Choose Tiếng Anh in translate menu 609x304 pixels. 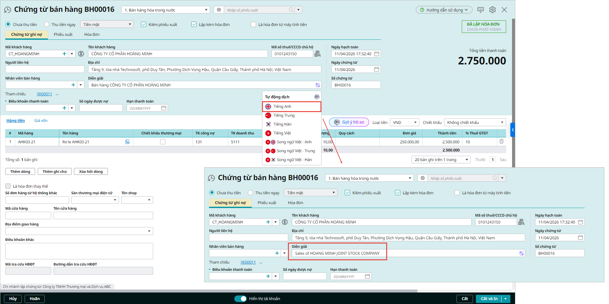291,106
